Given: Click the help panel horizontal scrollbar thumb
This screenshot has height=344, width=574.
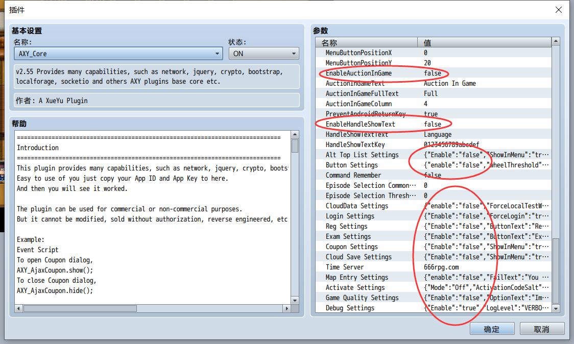Looking at the screenshot, I should click(80, 308).
